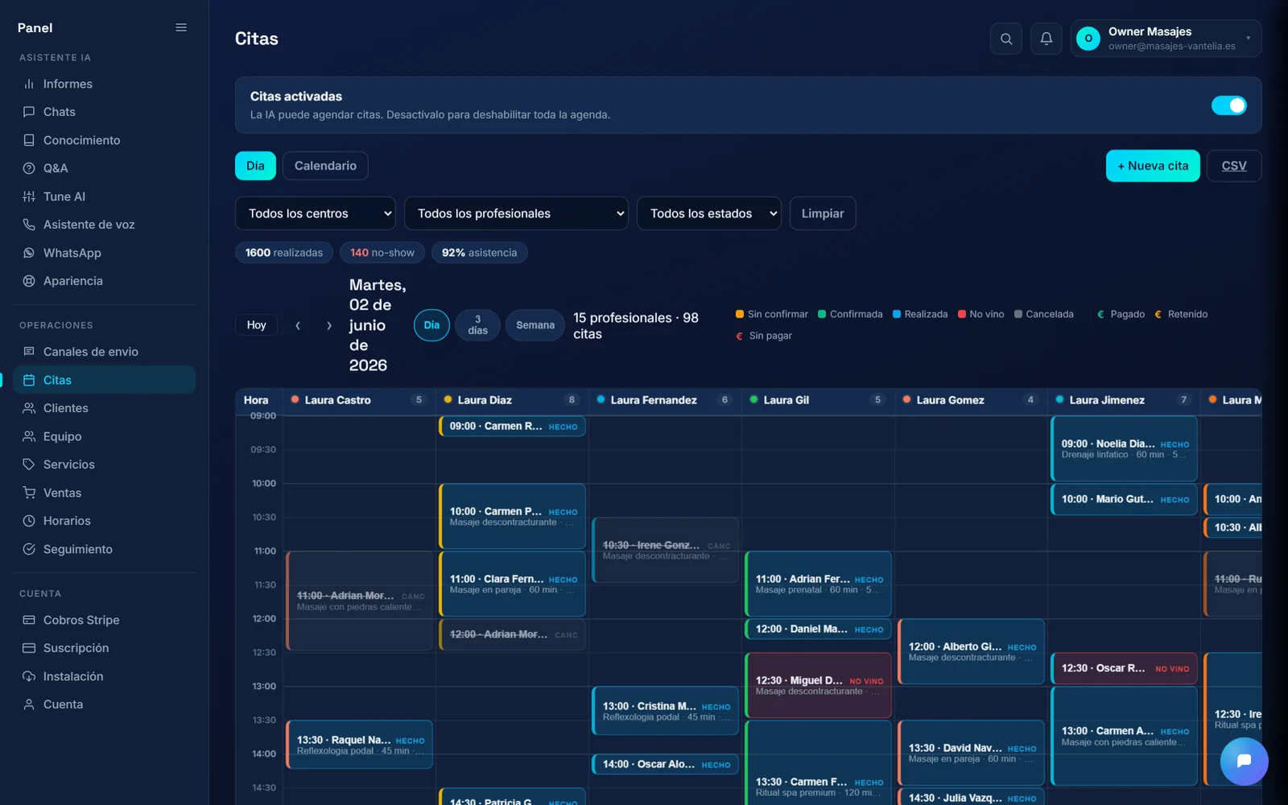Open search with the magnifier icon
The image size is (1288, 805).
click(x=1006, y=39)
